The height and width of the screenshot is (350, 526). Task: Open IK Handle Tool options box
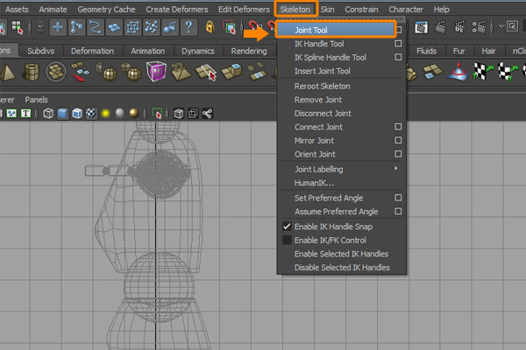[398, 44]
